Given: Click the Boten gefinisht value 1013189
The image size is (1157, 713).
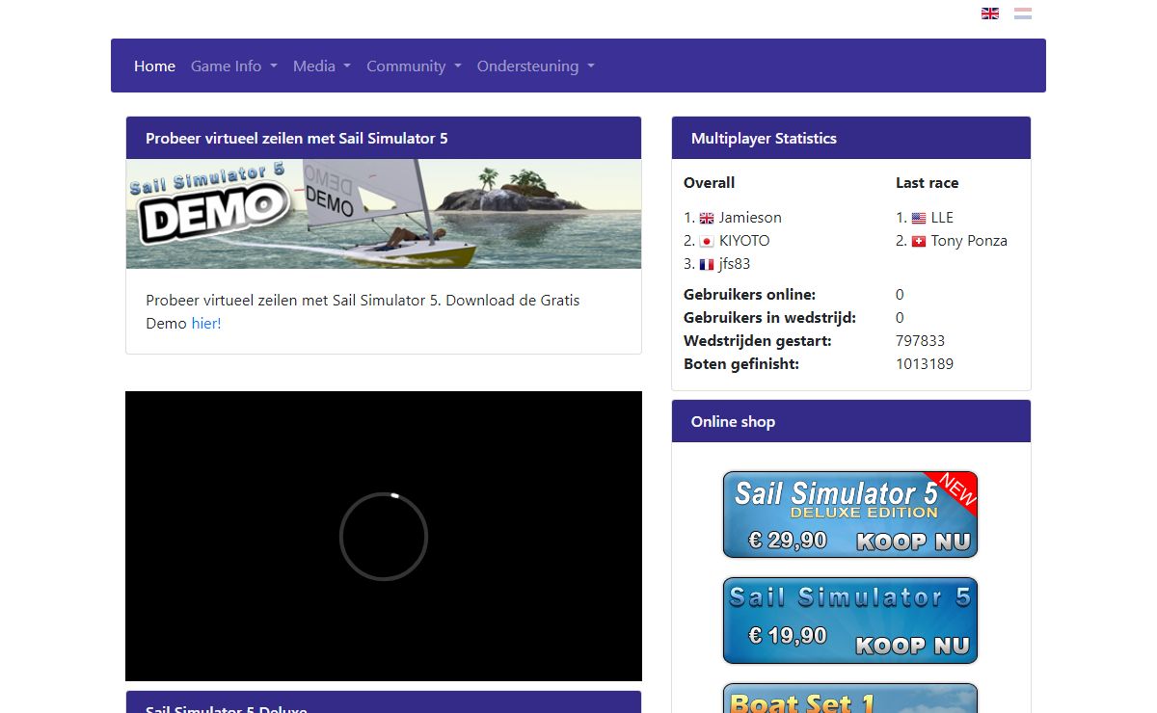Looking at the screenshot, I should click(x=925, y=364).
